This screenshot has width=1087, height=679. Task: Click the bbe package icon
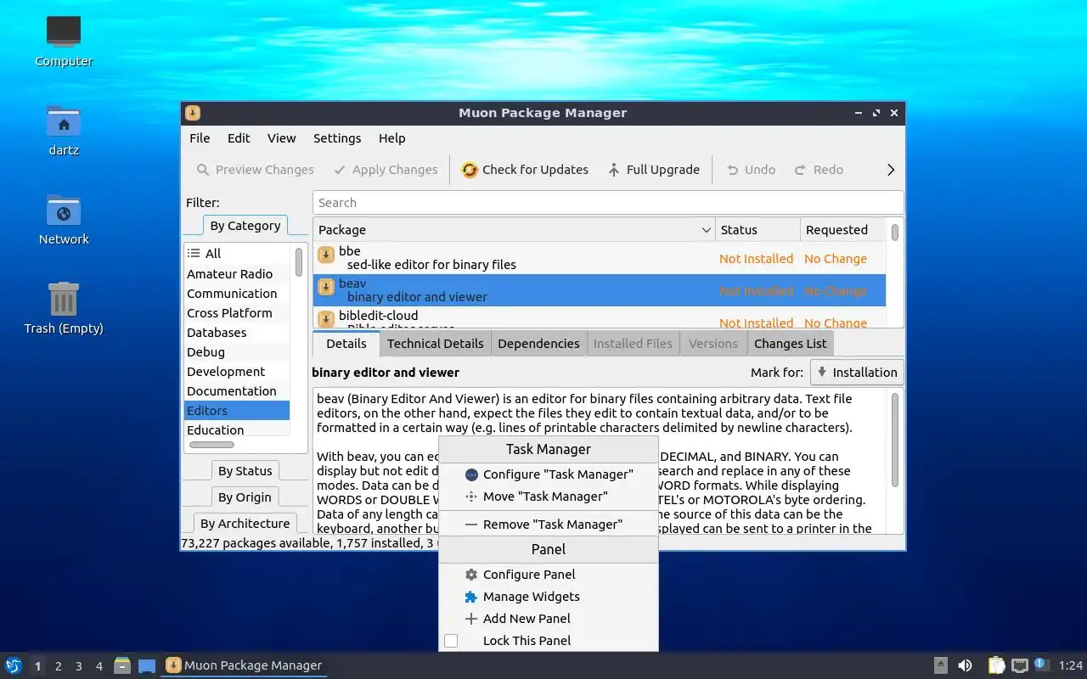coord(326,255)
